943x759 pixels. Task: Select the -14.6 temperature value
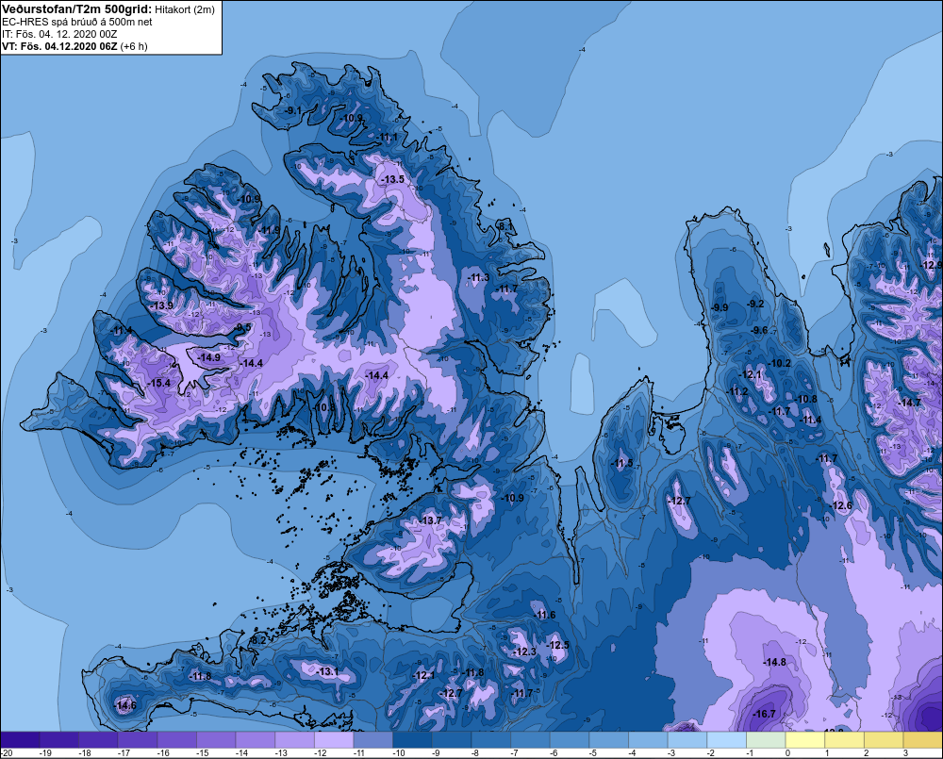click(x=125, y=705)
